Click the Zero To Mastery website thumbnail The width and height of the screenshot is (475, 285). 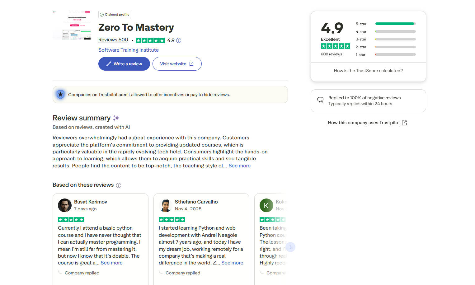72,25
